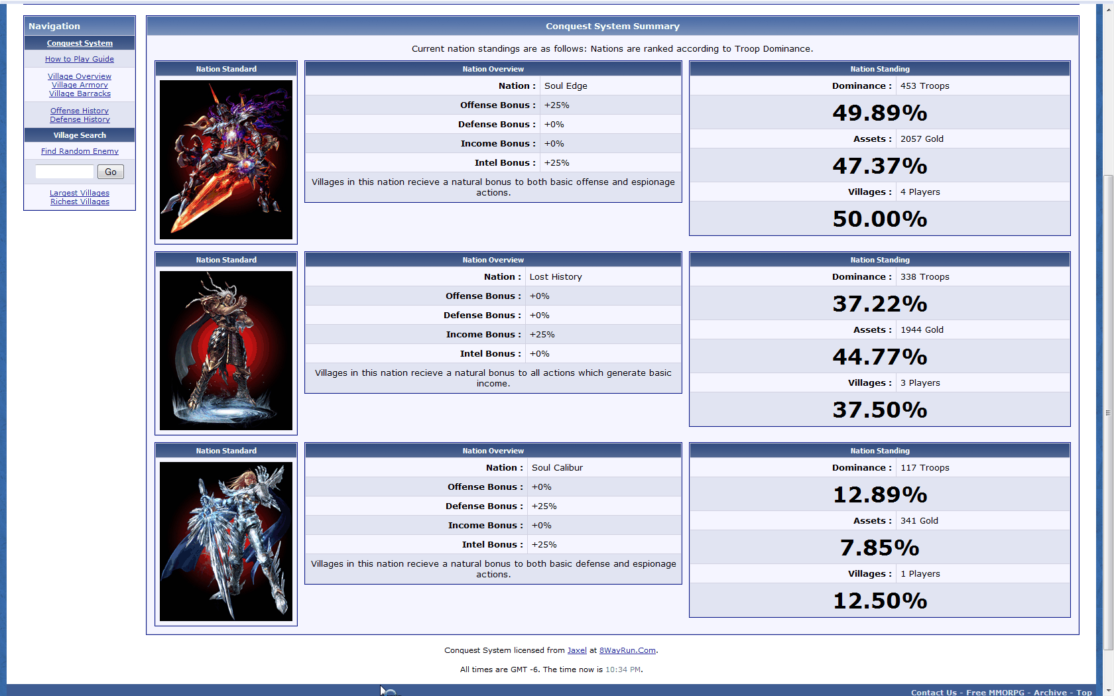Click the '37.22%' dominance percentage
Image resolution: width=1114 pixels, height=696 pixels.
(x=880, y=304)
